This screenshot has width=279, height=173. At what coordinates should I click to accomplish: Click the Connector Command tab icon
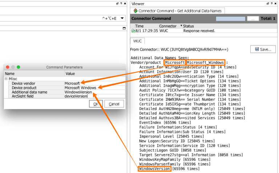tap(135, 11)
